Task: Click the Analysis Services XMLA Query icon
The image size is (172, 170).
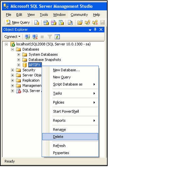Action: click(61, 22)
